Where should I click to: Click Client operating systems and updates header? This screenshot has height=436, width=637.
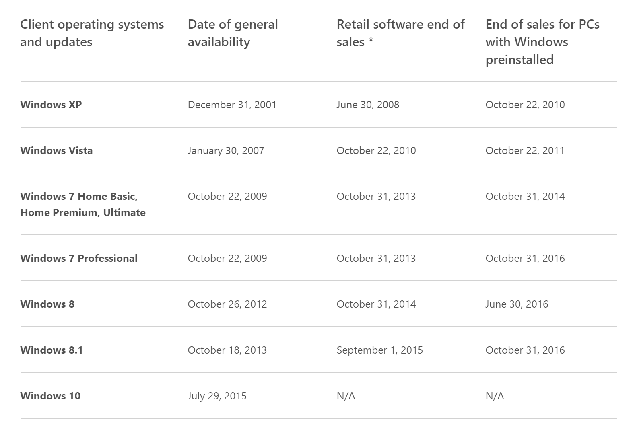[92, 33]
